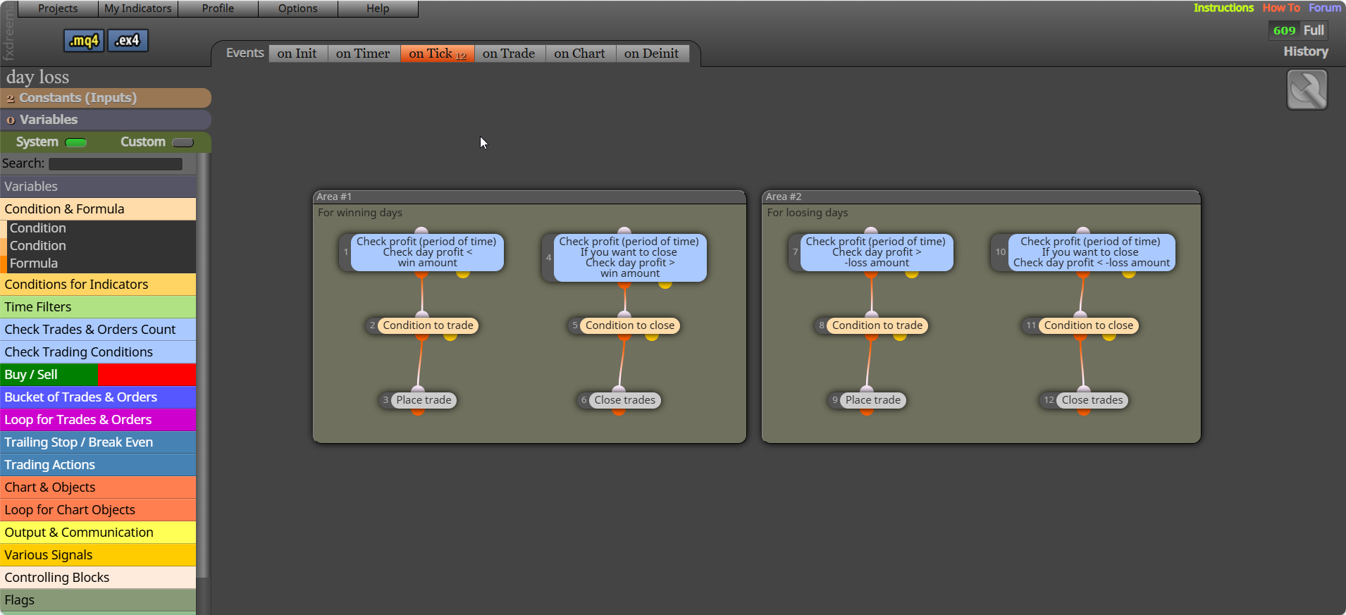Switch to the on Timer event tab
The image size is (1346, 615).
[363, 54]
